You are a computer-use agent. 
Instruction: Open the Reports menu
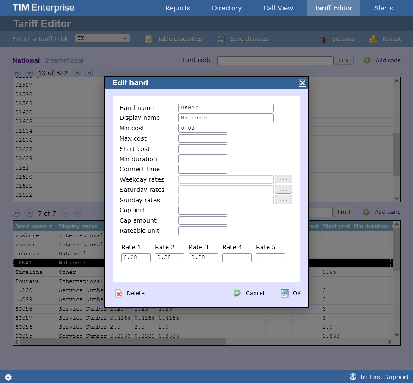click(x=177, y=8)
